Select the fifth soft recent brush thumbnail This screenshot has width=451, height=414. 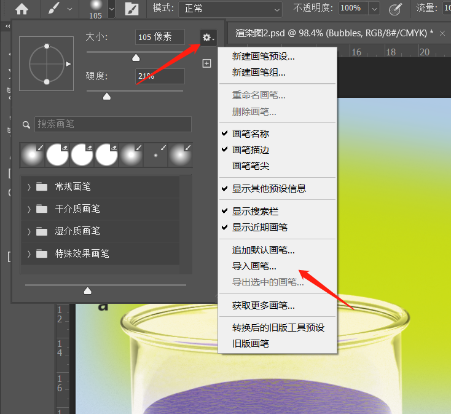[131, 155]
